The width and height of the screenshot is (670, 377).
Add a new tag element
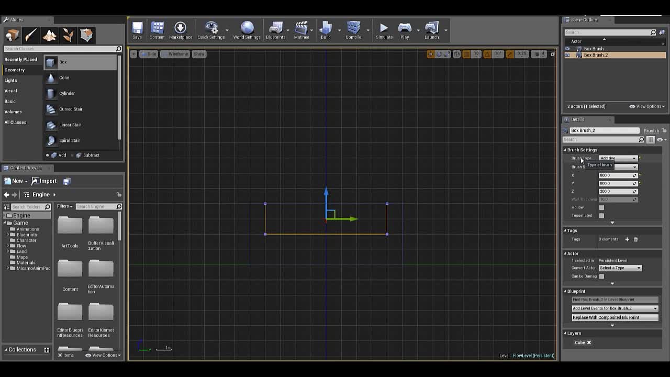pyautogui.click(x=627, y=239)
